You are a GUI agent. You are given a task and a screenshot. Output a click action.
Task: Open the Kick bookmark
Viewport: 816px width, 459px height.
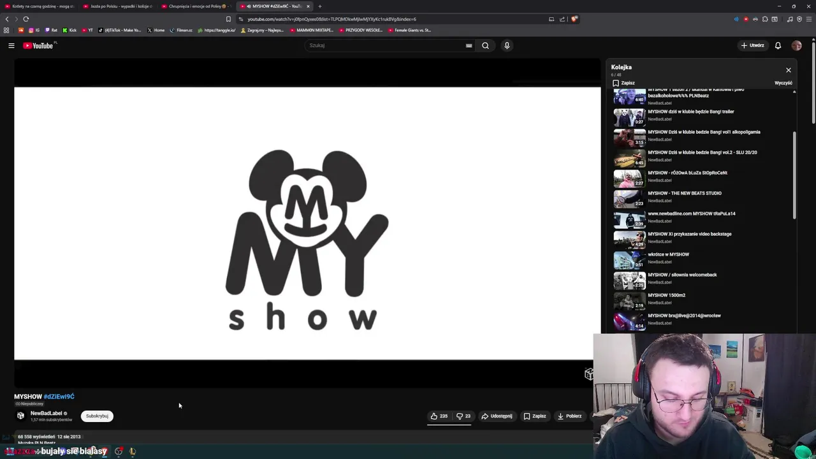(69, 30)
